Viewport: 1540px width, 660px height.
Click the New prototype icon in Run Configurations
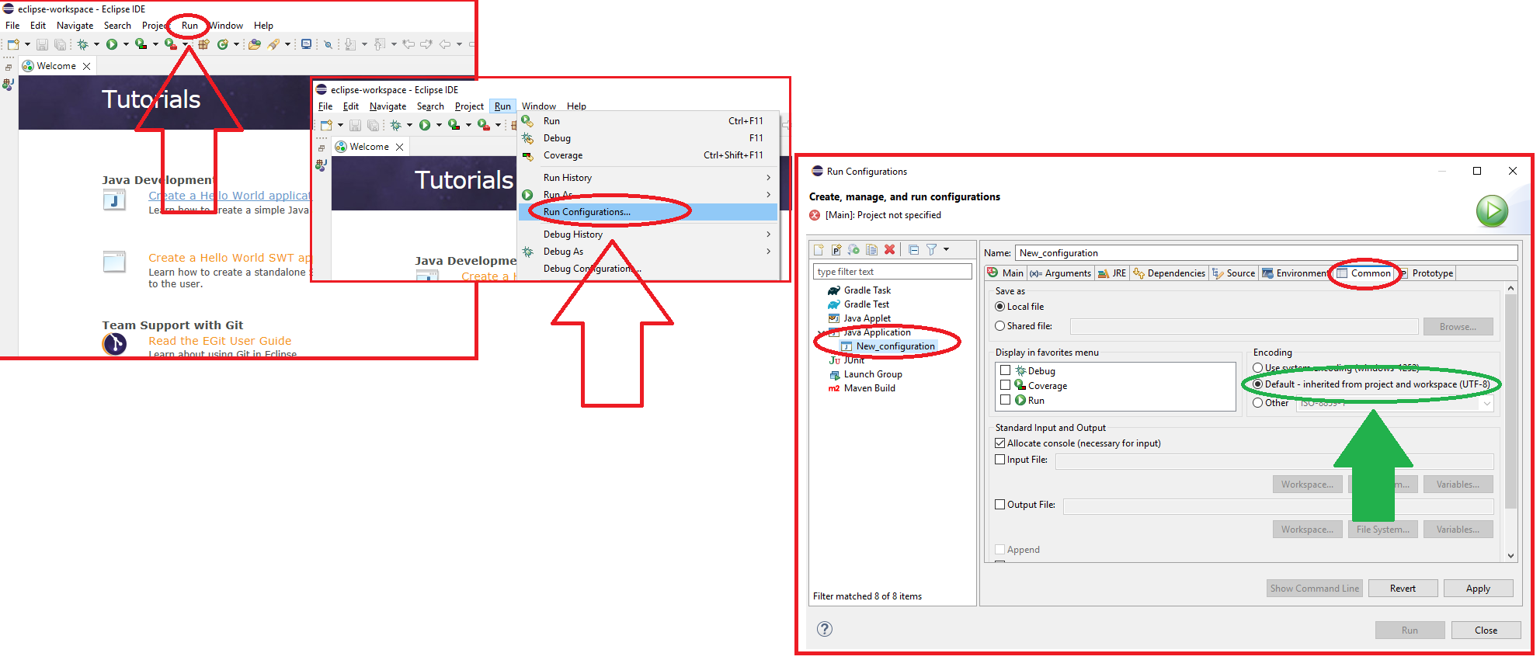coord(836,250)
